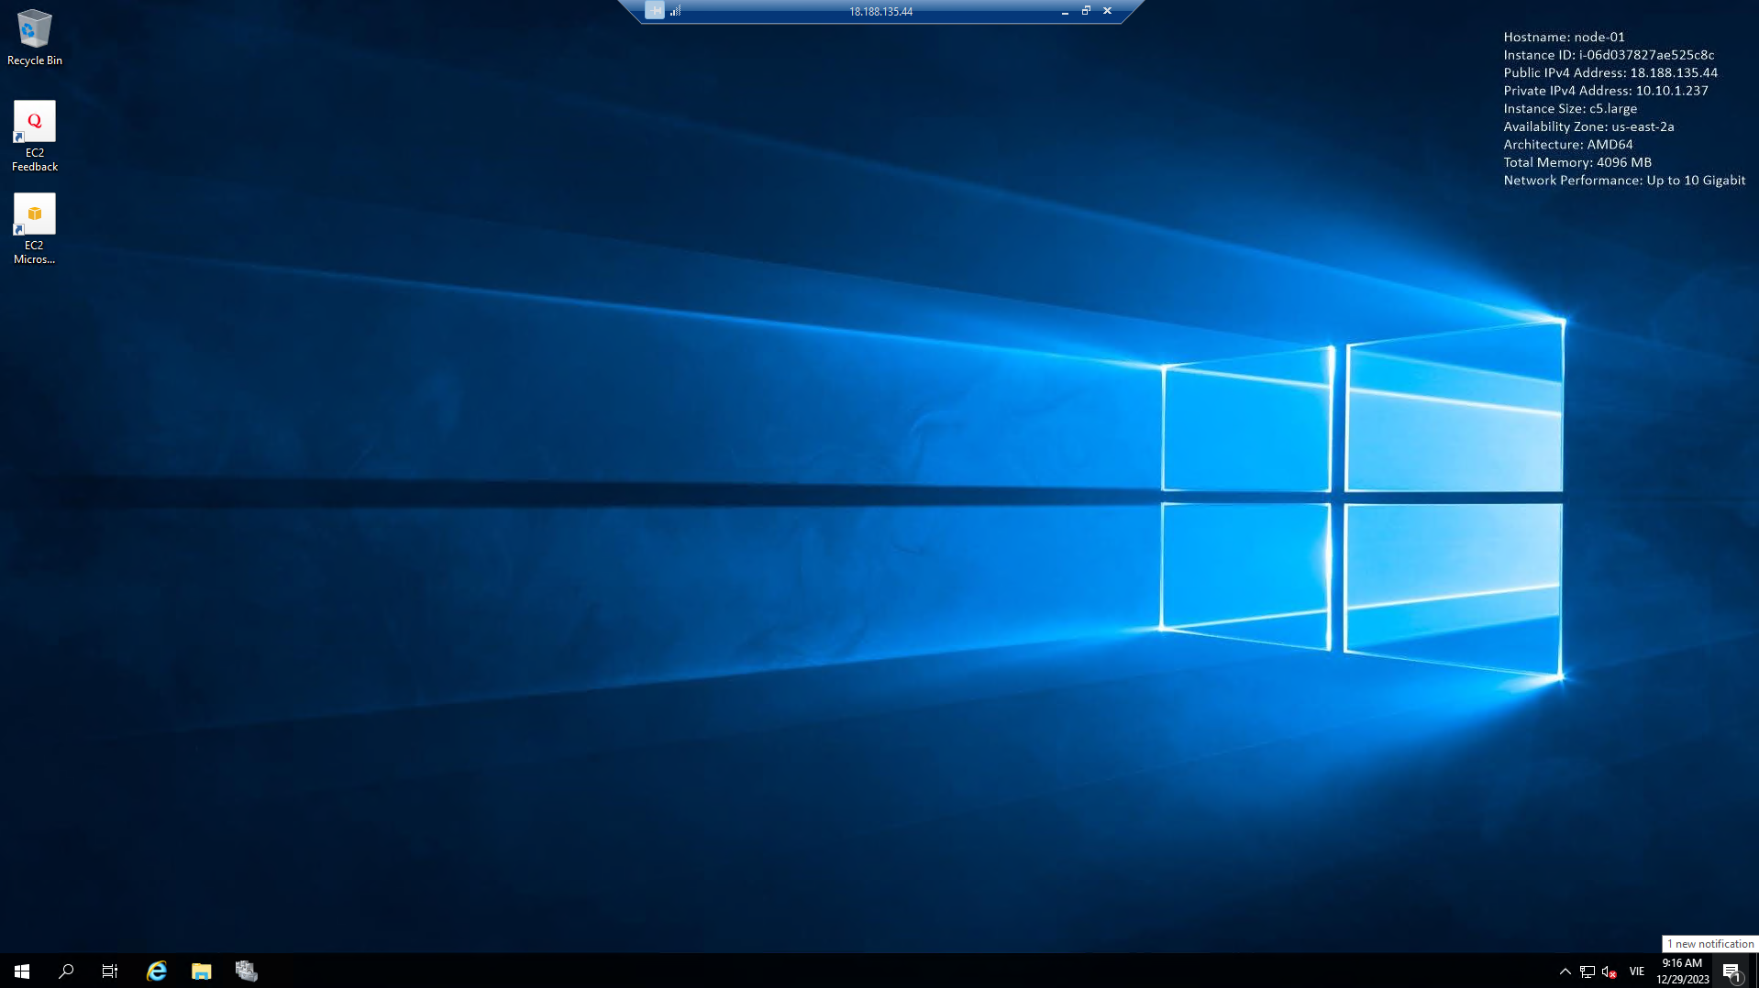The height and width of the screenshot is (988, 1759).
Task: Open the VIE input language selector
Action: (1637, 972)
